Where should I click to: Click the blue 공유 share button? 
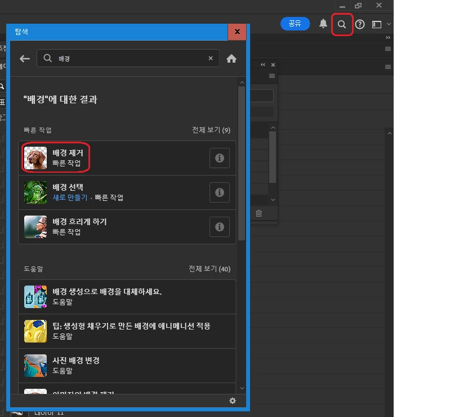point(295,24)
